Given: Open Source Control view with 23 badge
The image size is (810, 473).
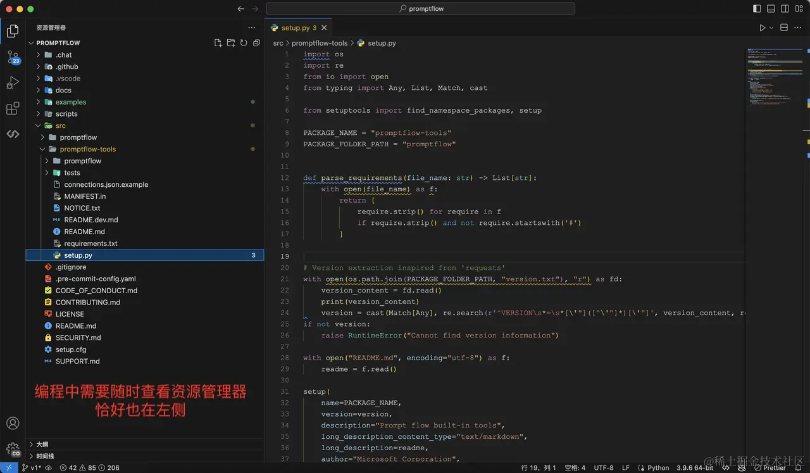Looking at the screenshot, I should point(13,57).
